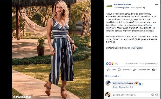Open the three-dot post options menu

156,4
